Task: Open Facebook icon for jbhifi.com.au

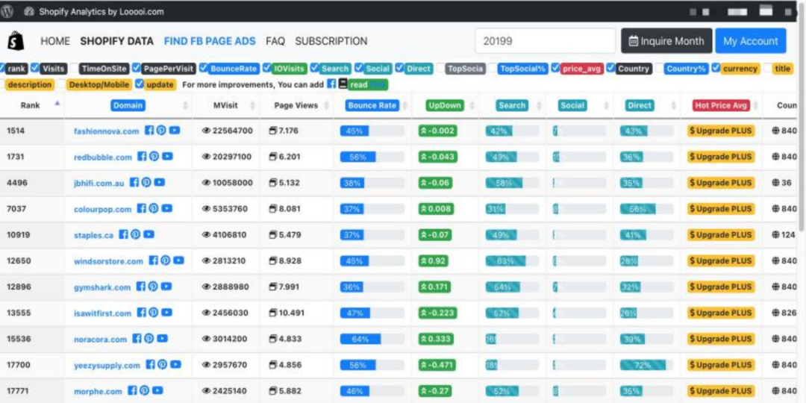Action: [x=134, y=183]
